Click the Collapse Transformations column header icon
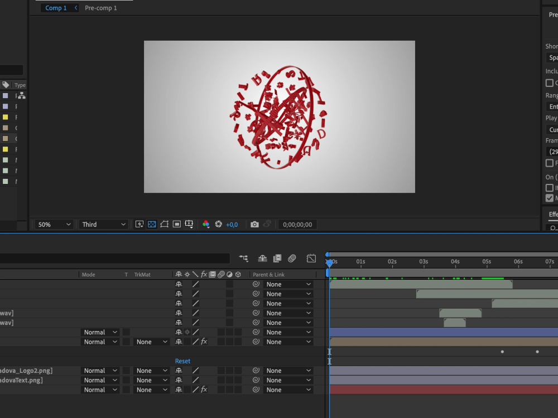The height and width of the screenshot is (418, 558). point(187,274)
